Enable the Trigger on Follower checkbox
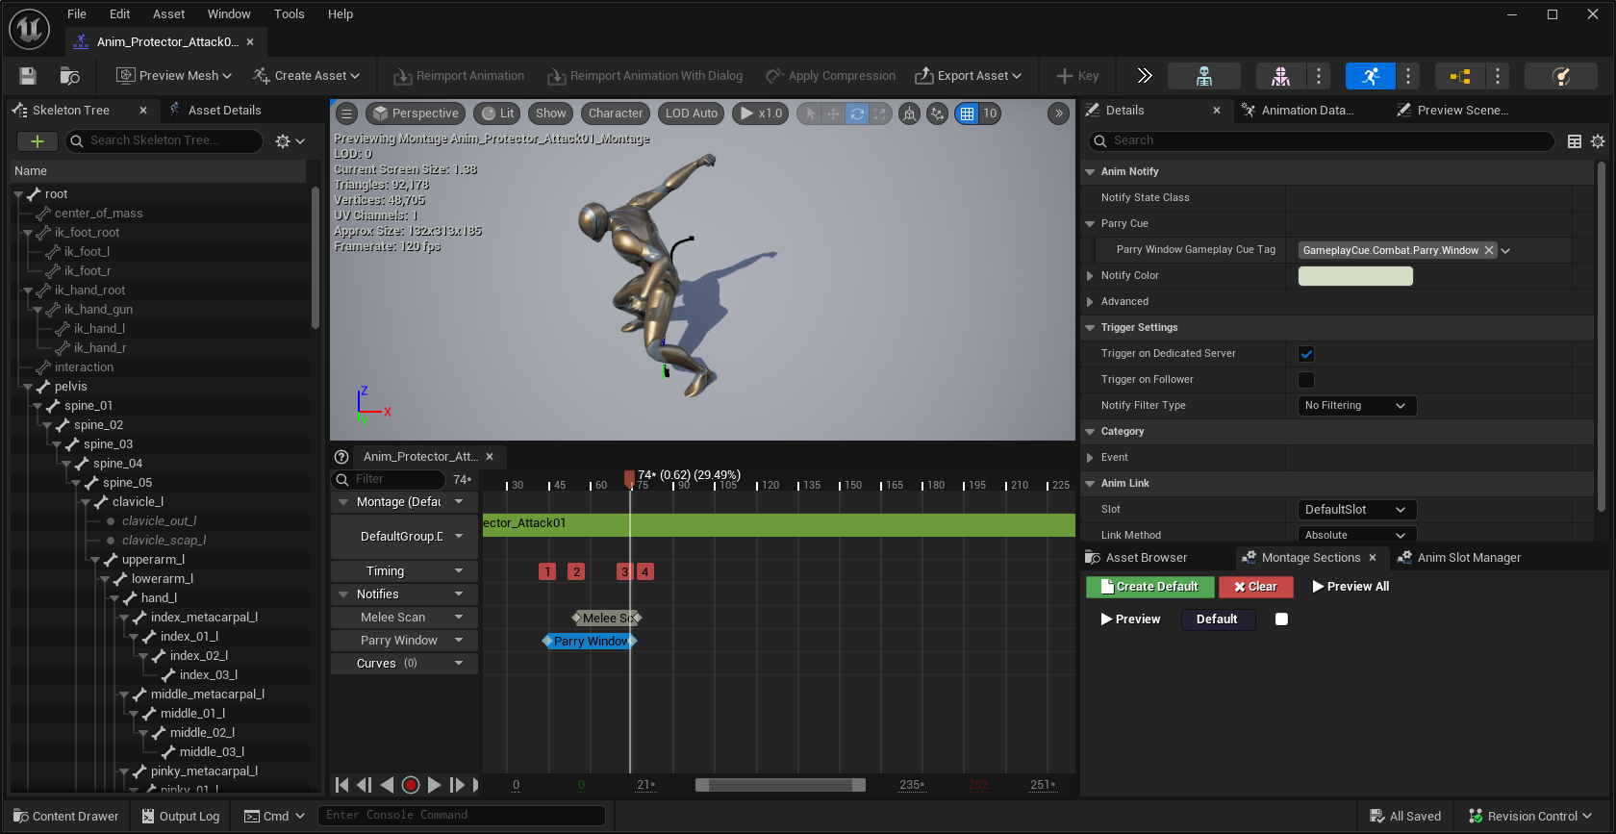Screen dimensions: 1616x834 (1306, 380)
